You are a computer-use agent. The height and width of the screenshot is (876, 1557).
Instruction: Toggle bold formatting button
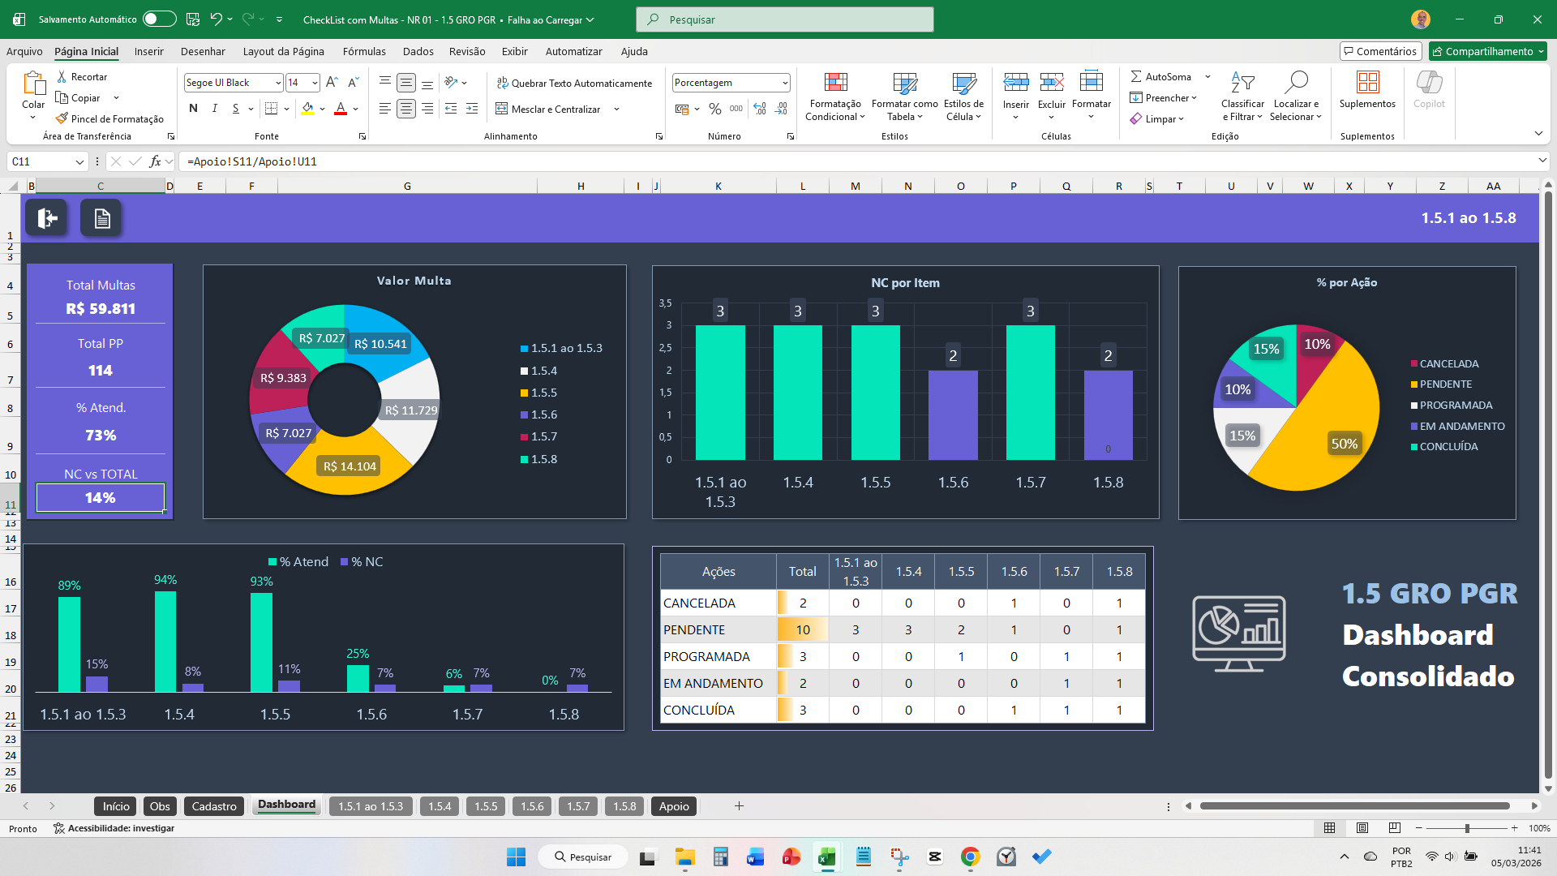pos(193,109)
